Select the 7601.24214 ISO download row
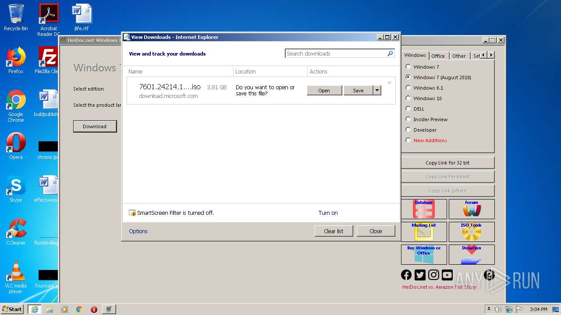The height and width of the screenshot is (315, 561). click(261, 91)
